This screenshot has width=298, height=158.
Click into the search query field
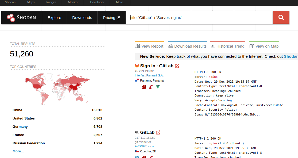click(199, 18)
